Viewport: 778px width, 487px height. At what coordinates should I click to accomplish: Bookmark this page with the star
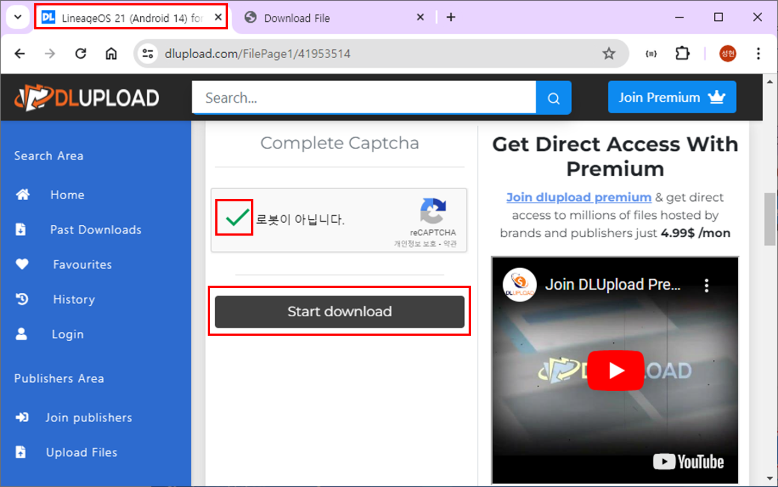point(608,53)
